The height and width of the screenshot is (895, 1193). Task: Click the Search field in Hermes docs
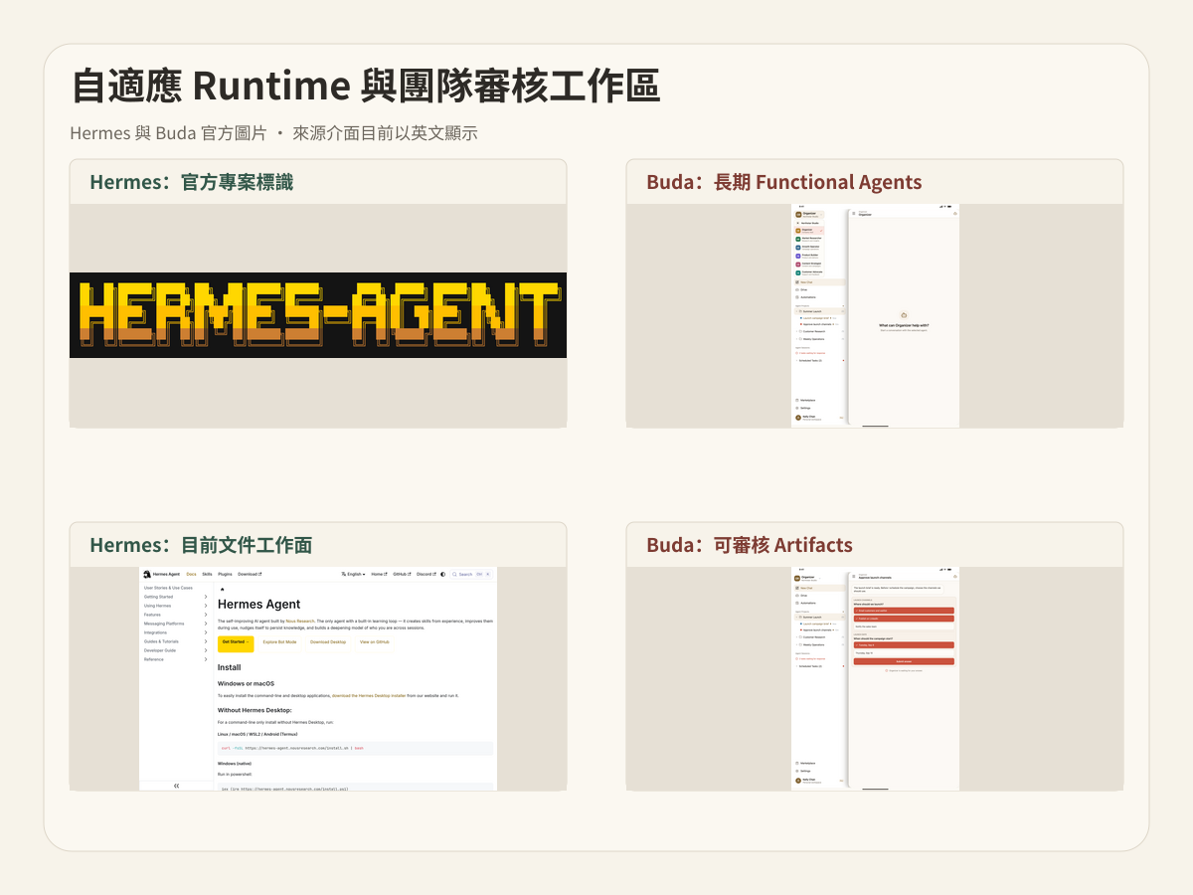point(471,574)
